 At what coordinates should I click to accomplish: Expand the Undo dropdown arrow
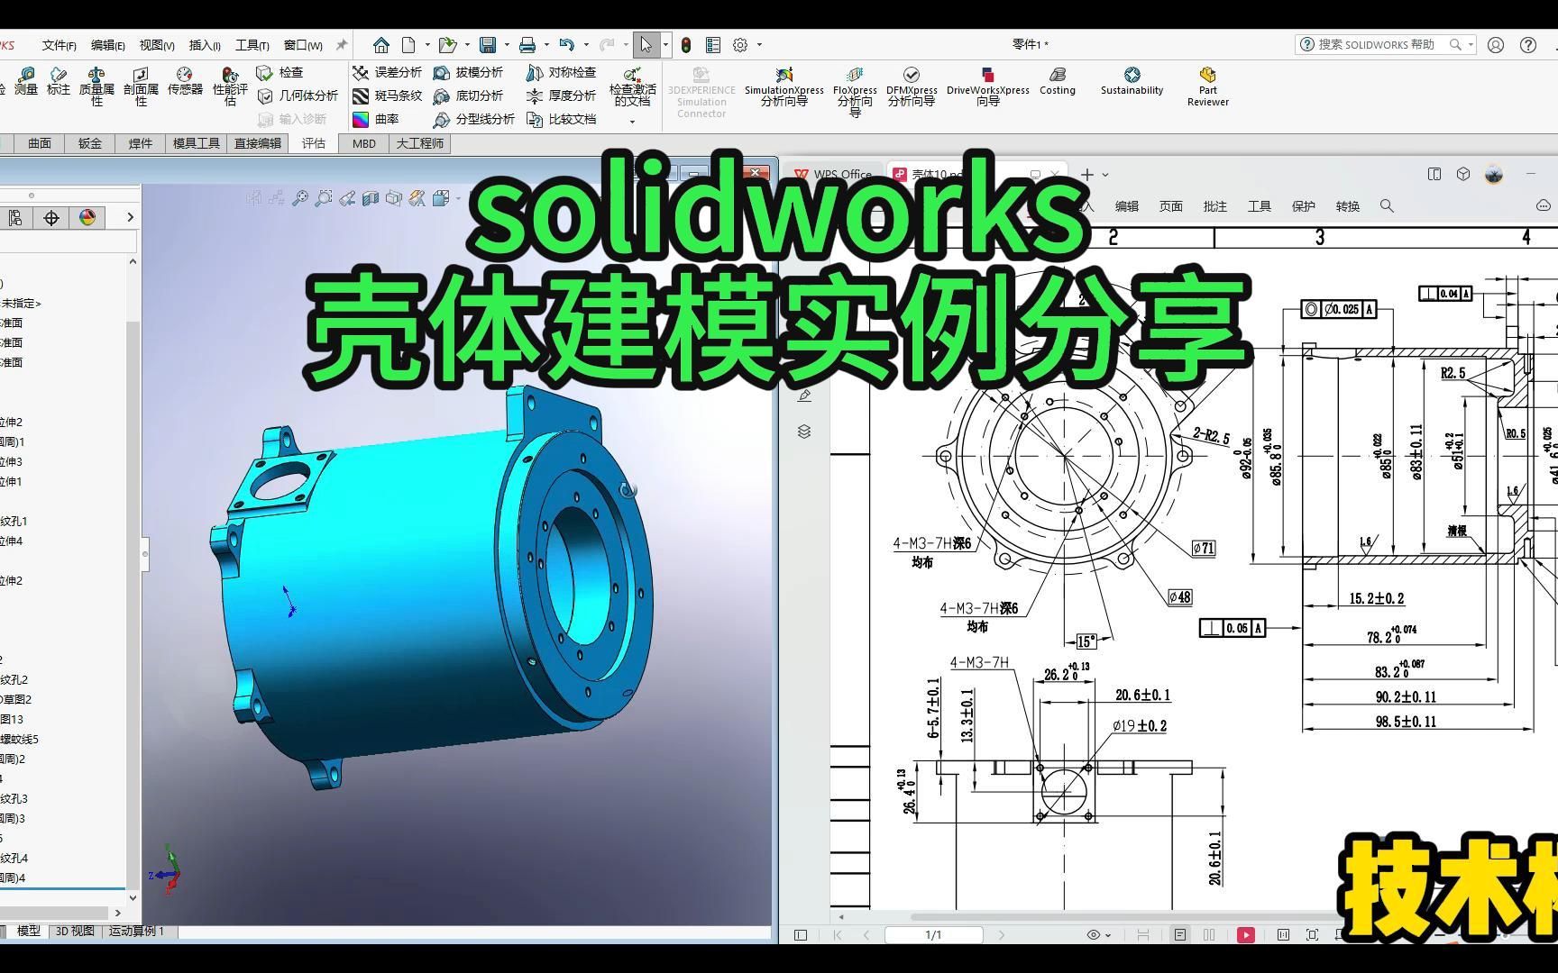tap(586, 45)
